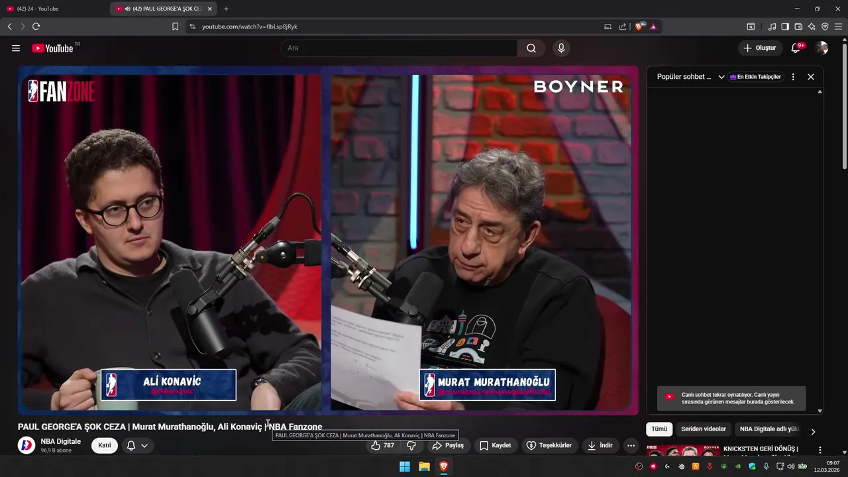Open taskbar clock showing 09:07

pyautogui.click(x=827, y=466)
